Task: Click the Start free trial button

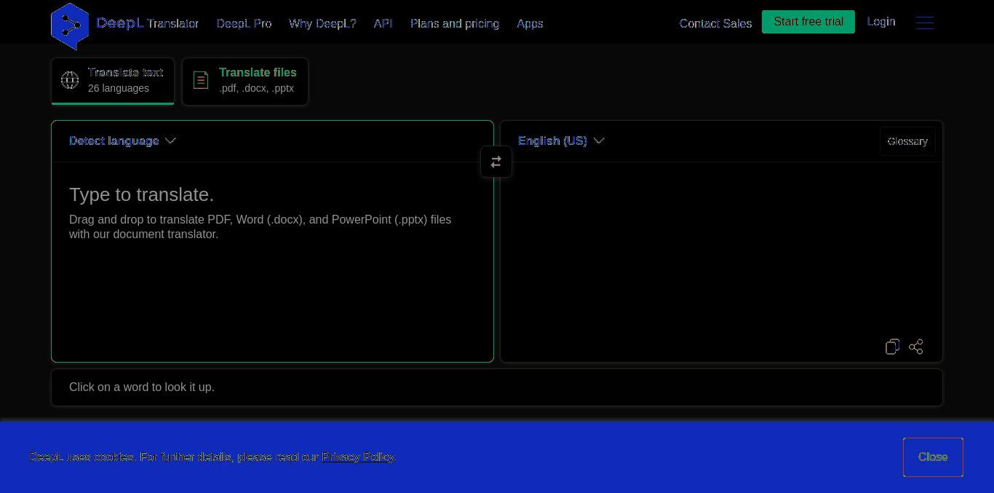Action: (x=808, y=22)
